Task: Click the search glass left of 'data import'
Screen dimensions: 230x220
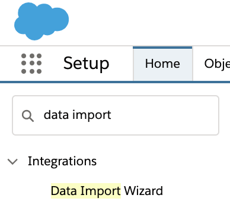Action: [x=28, y=116]
